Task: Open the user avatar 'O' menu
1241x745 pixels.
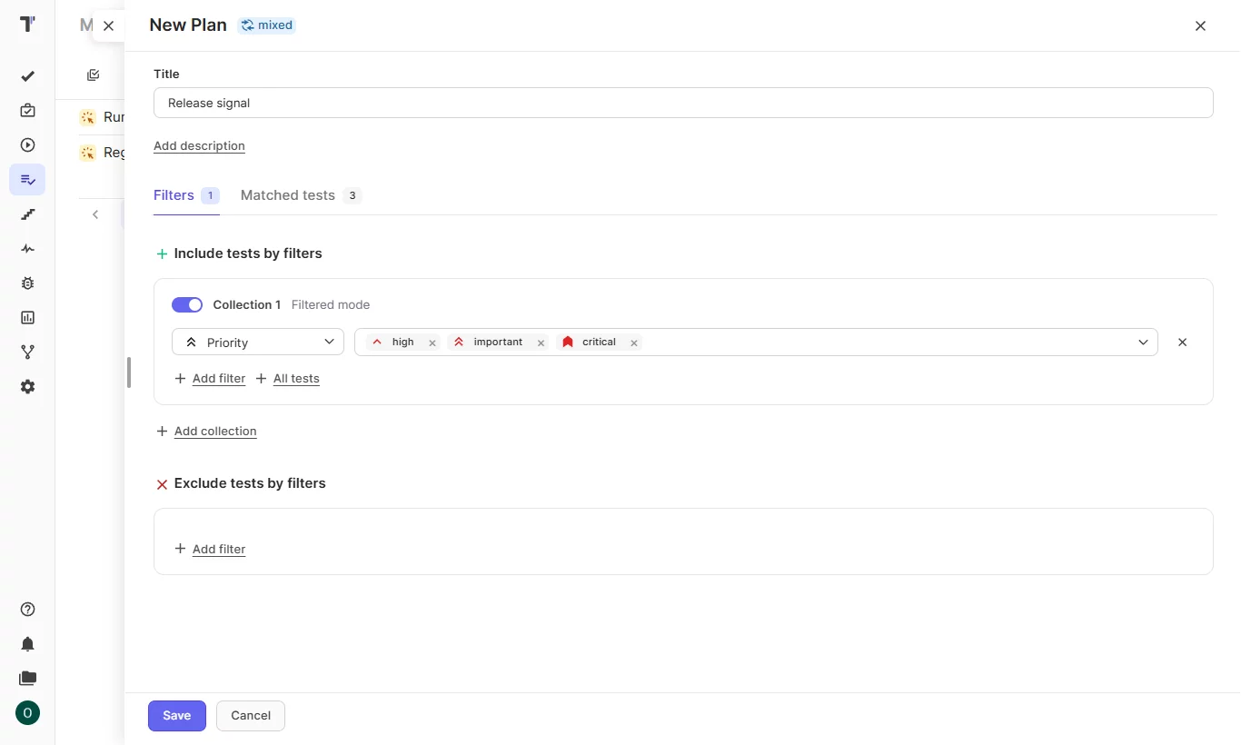Action: (27, 713)
